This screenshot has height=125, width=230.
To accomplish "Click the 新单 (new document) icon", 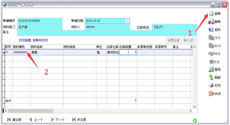I will coord(211,14).
